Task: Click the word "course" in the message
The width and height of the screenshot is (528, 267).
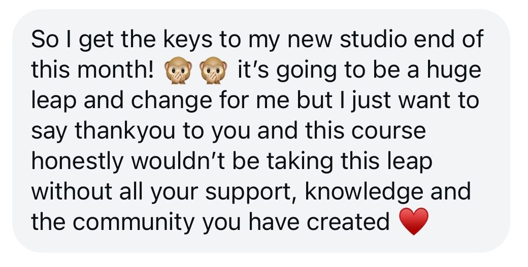Action: click(389, 131)
